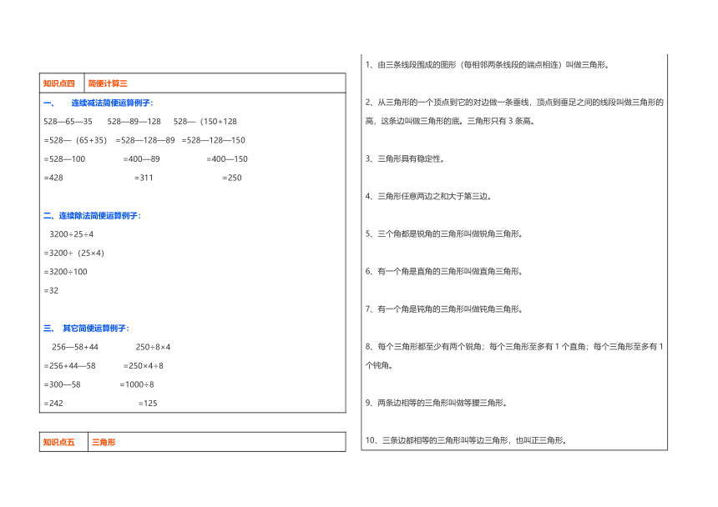The image size is (718, 507).
Task: Select item 8 starting "每个三角形都至少有两个锐角"
Action: tap(514, 356)
